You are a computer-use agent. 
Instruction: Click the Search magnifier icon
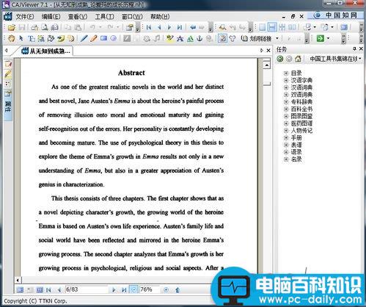(222, 27)
